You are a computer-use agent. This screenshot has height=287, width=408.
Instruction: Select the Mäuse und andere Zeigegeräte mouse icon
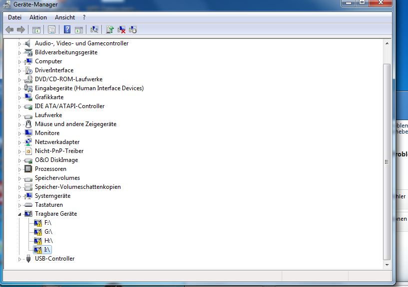pos(28,124)
